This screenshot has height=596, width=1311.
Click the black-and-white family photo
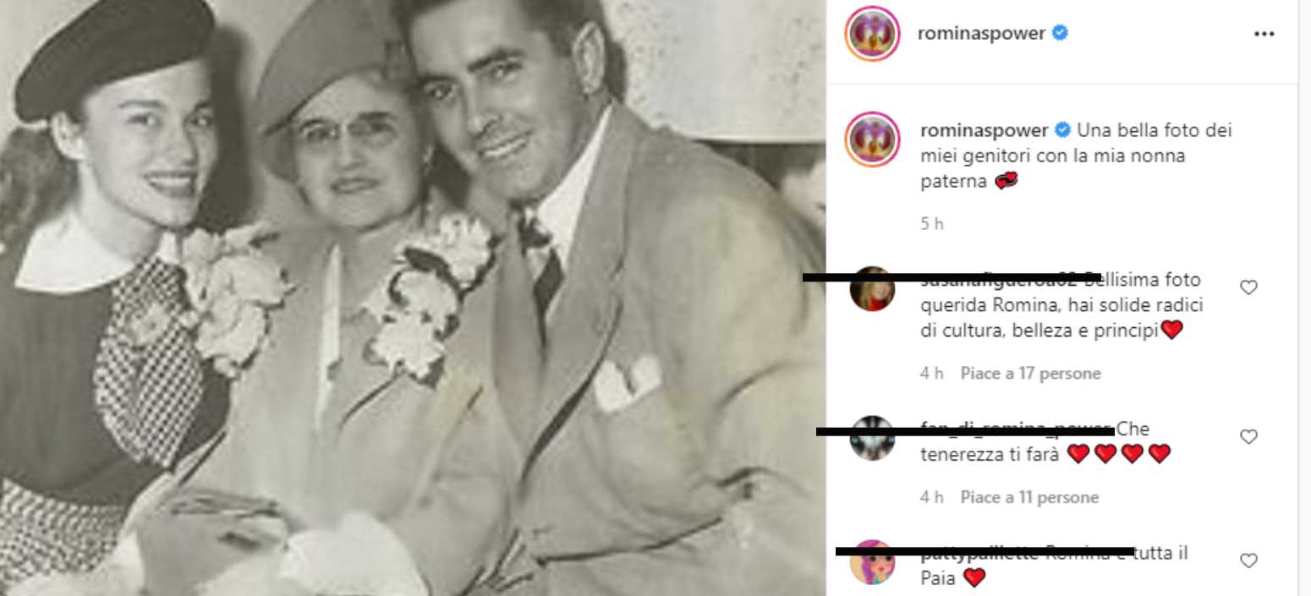coord(413,298)
